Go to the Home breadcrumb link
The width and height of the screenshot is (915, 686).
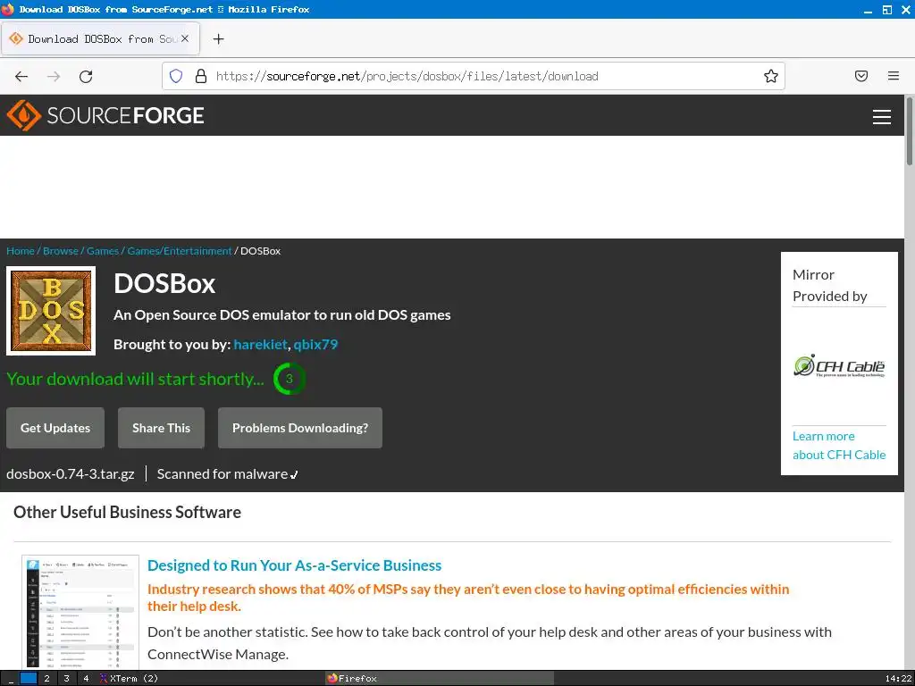(x=21, y=251)
